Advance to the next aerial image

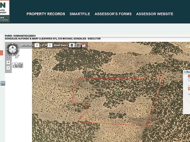coord(50,45)
